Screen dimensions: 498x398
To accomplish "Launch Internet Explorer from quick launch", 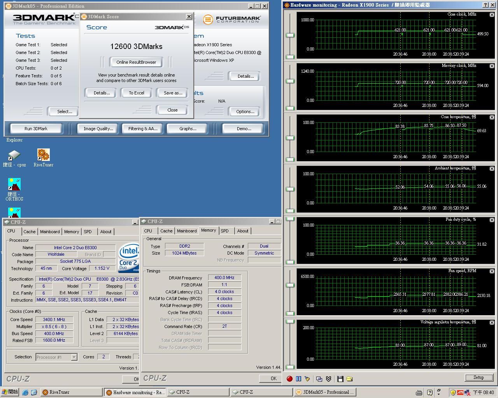I will [x=26, y=393].
